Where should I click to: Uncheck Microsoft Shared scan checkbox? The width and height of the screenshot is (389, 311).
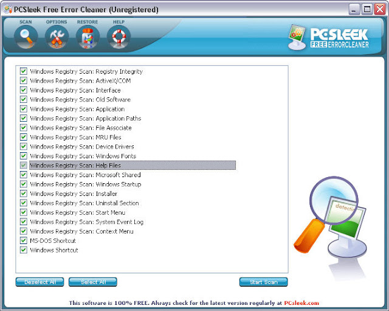[x=24, y=175]
